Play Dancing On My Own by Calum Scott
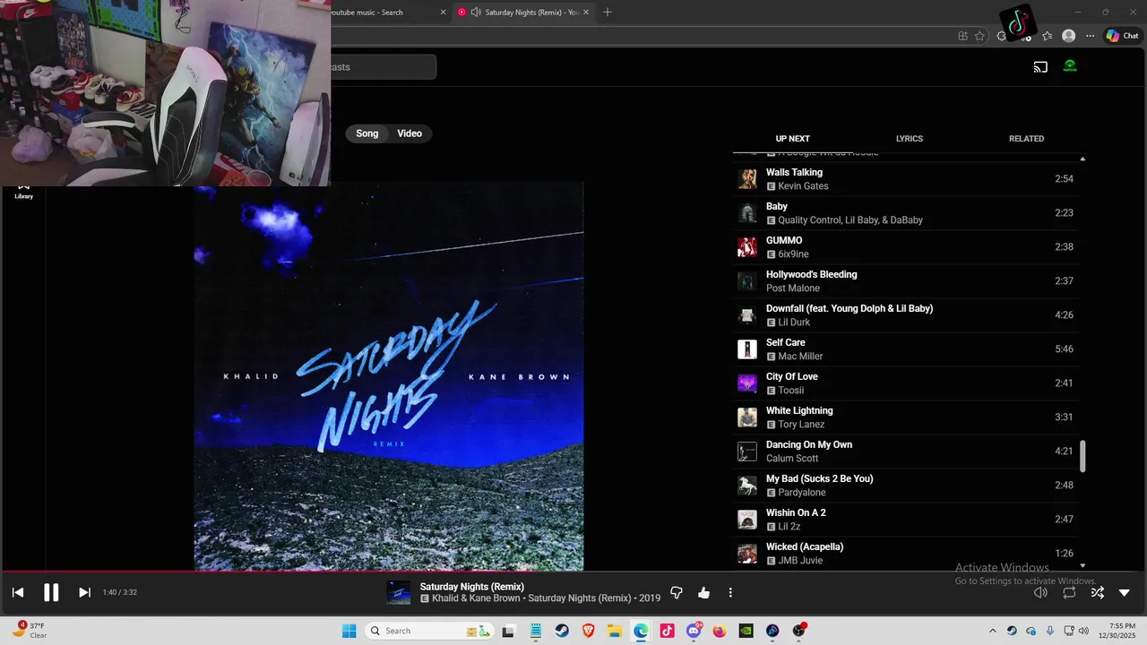The width and height of the screenshot is (1147, 645). click(x=905, y=451)
